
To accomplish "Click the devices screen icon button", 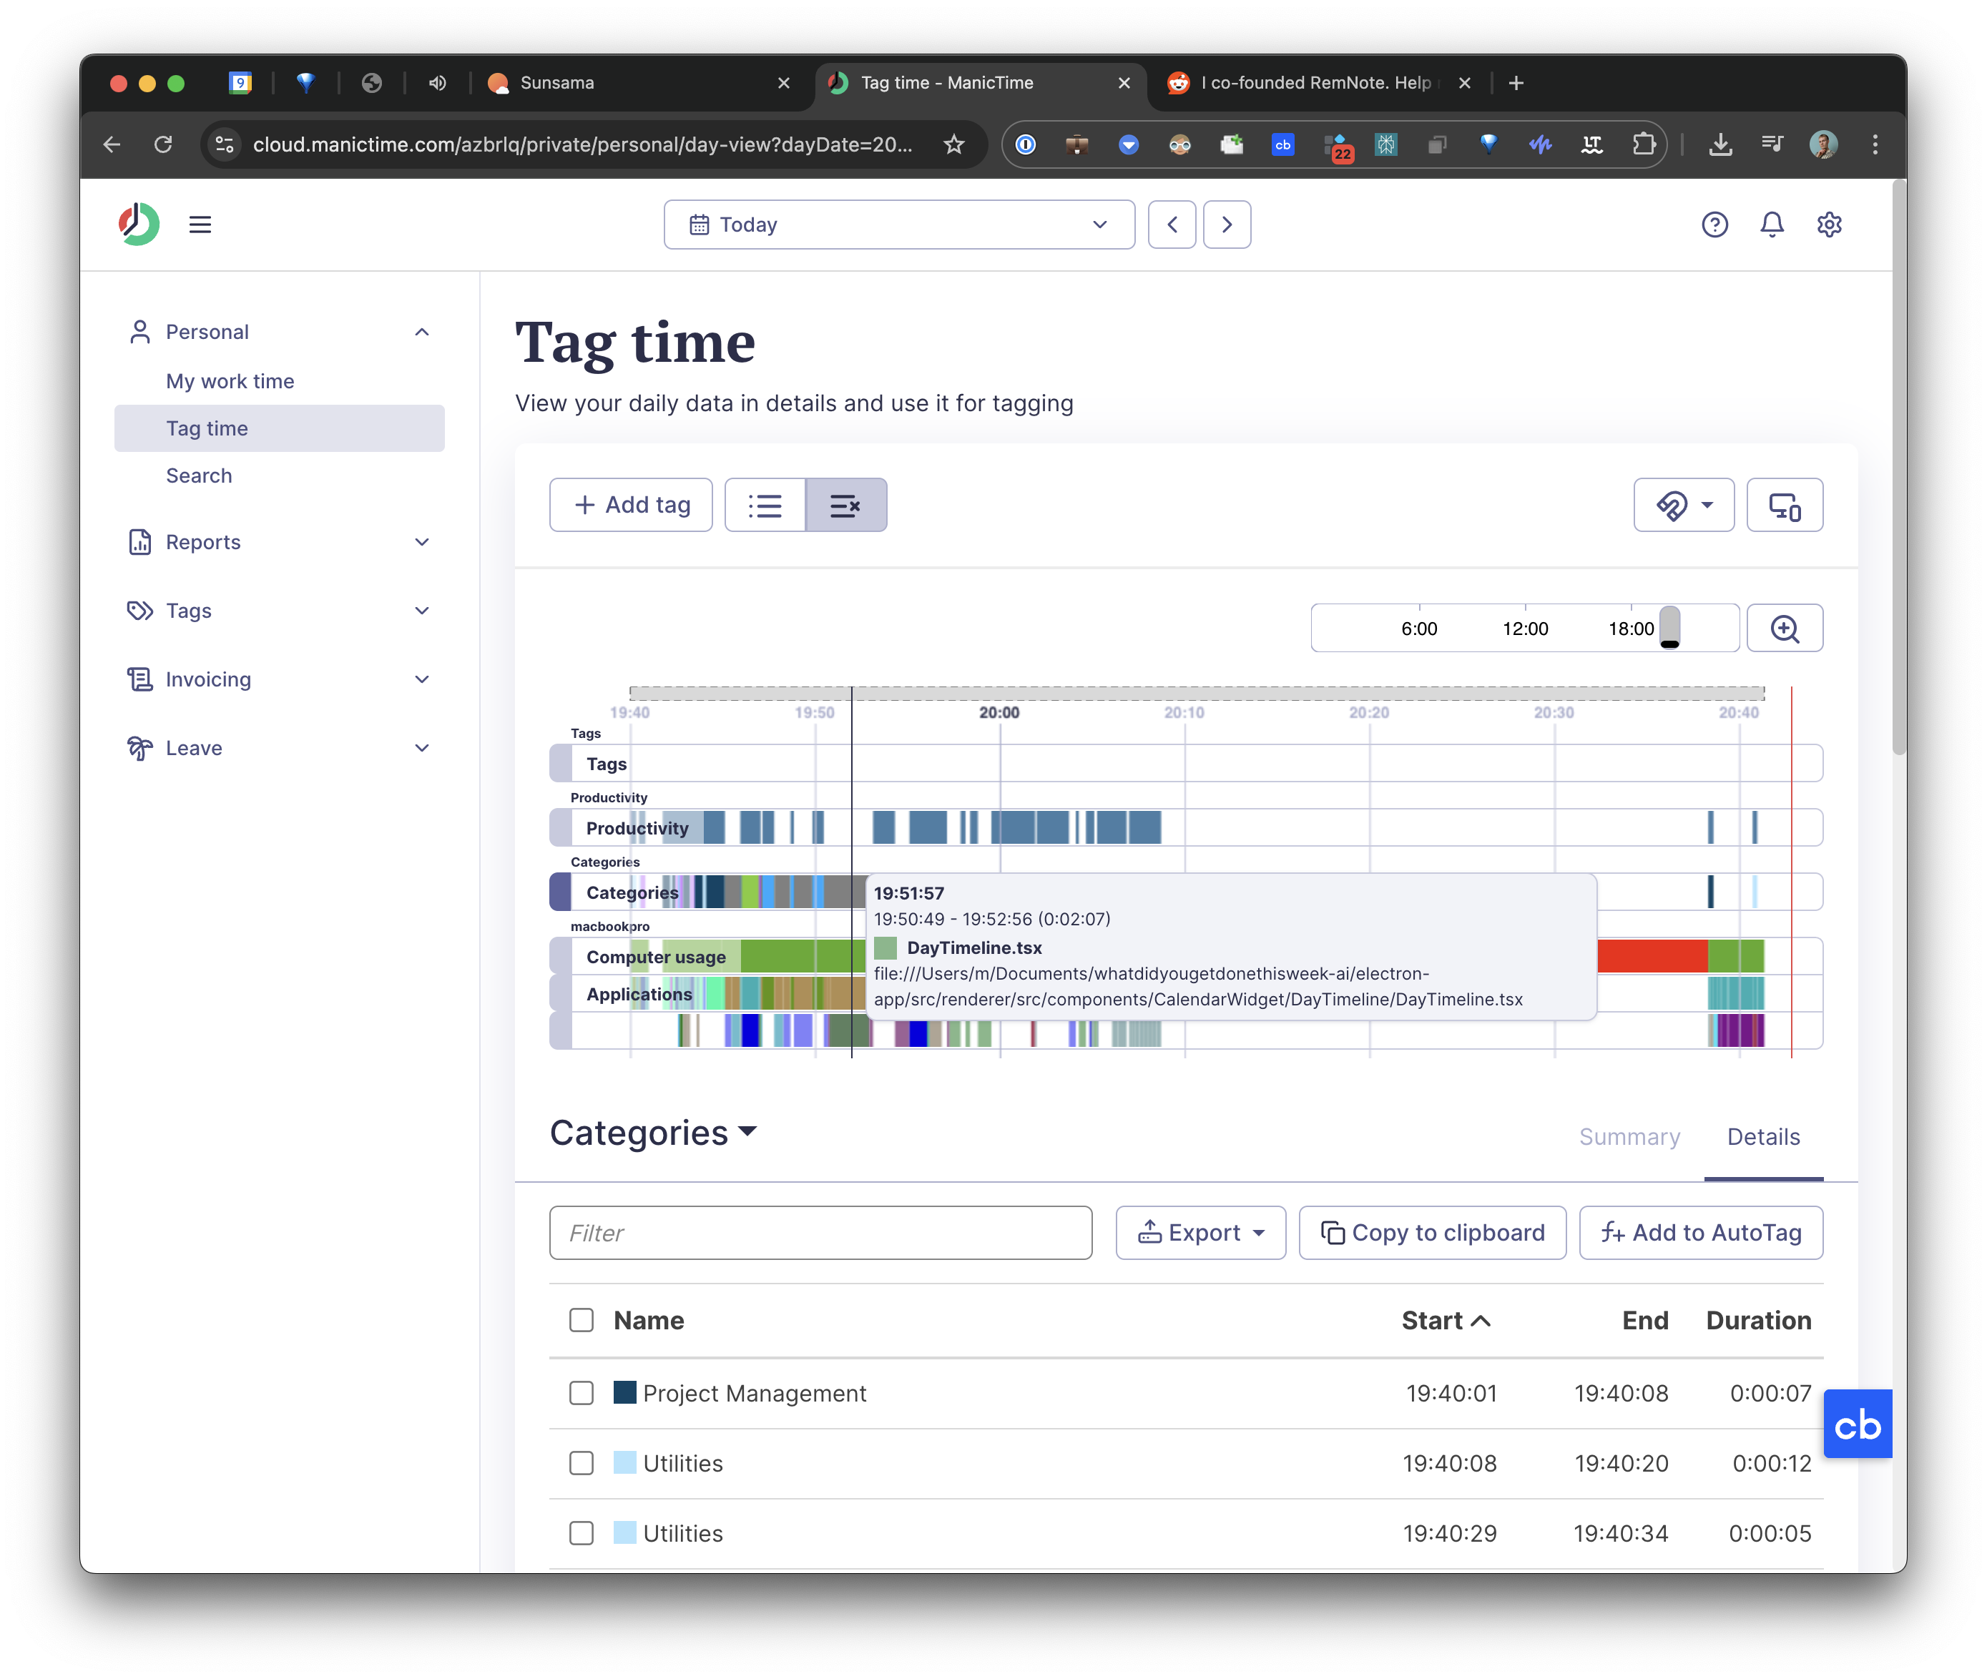I will pos(1784,506).
